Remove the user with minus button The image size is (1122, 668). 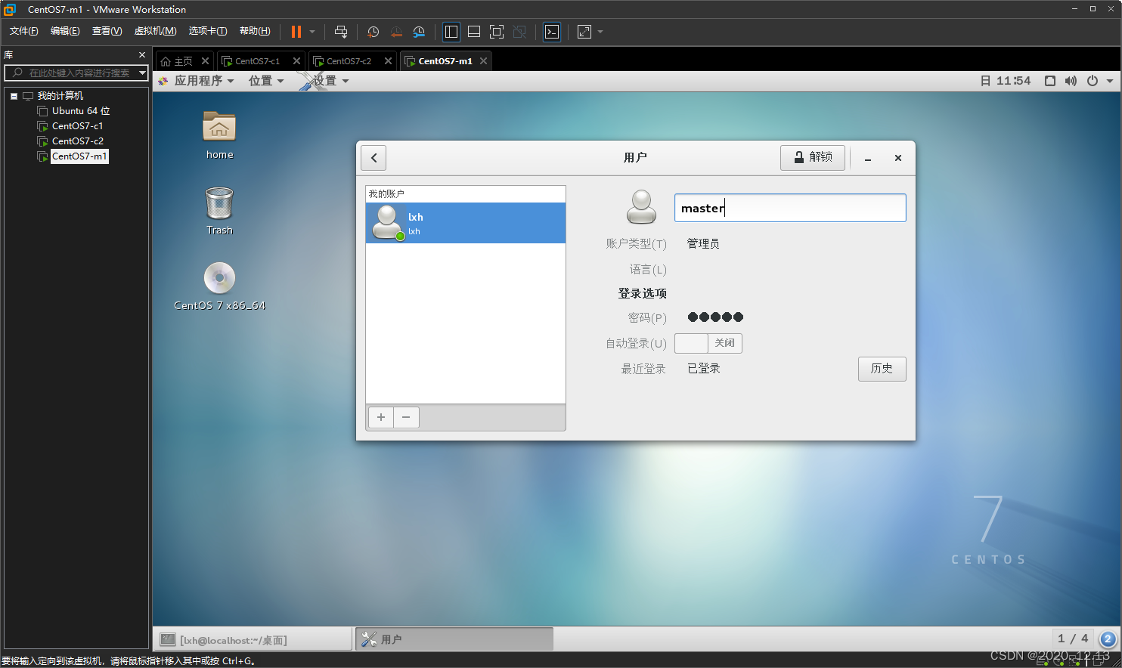406,417
